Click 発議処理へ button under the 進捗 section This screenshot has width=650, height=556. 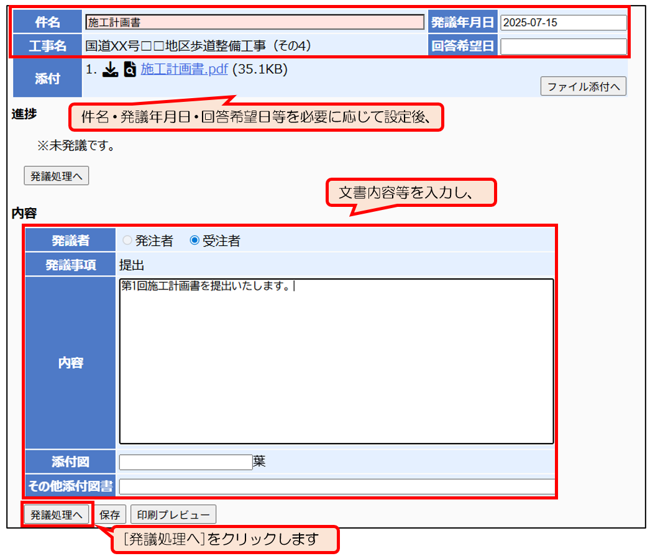click(x=56, y=176)
